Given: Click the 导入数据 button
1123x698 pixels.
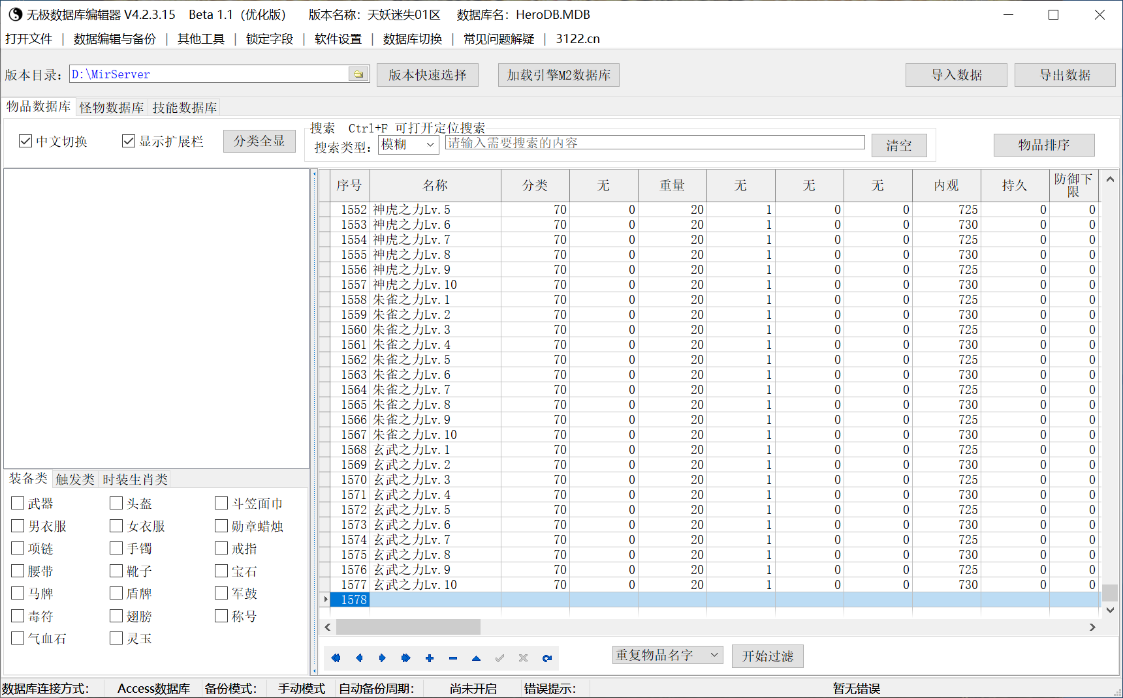Looking at the screenshot, I should coord(957,75).
